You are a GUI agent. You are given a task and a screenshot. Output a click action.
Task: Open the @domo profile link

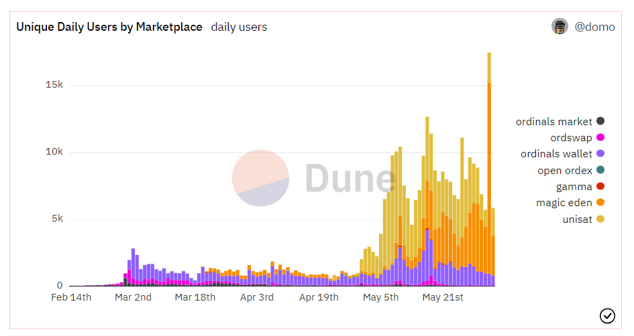594,27
